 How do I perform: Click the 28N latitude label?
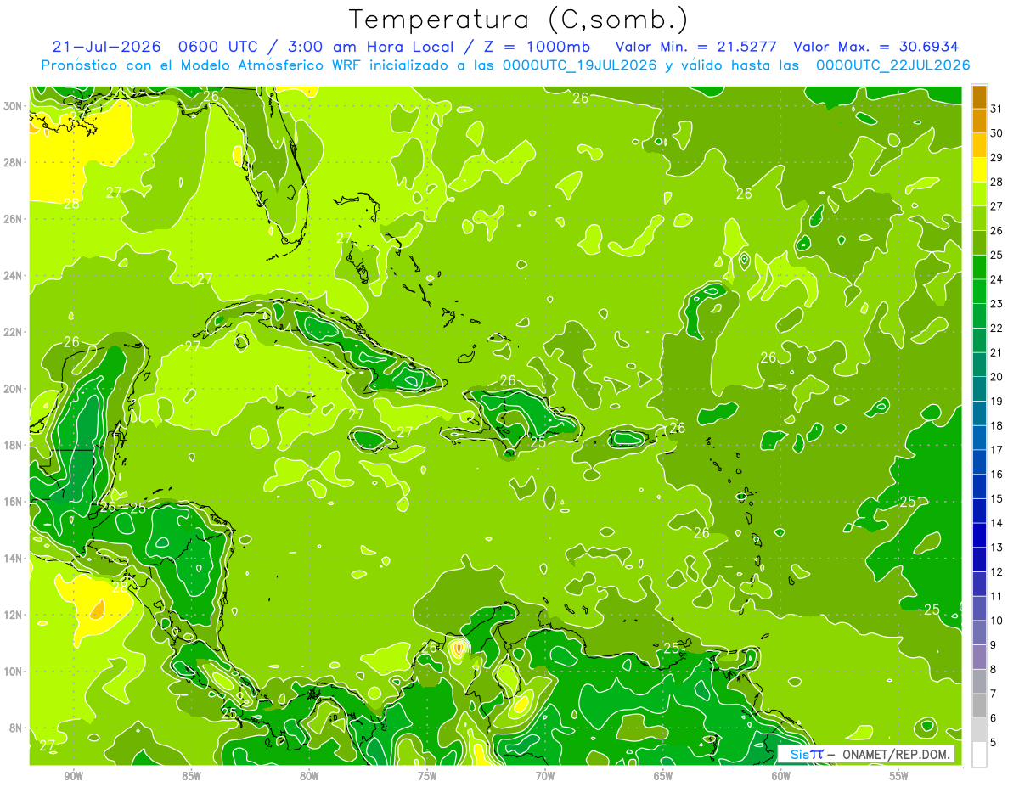(14, 162)
